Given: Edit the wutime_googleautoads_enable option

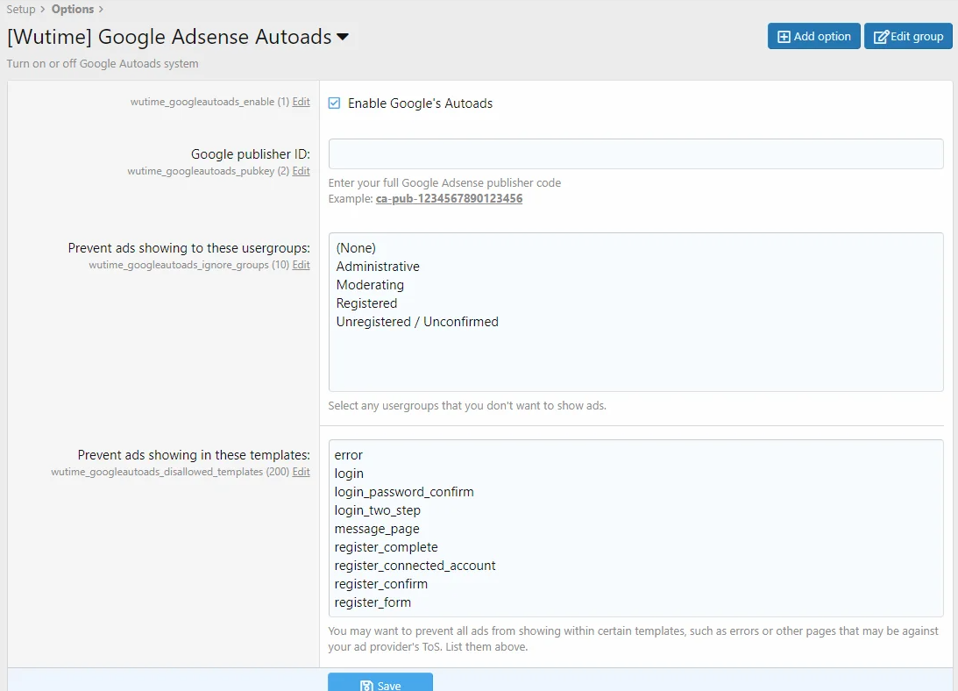Looking at the screenshot, I should click(x=301, y=102).
